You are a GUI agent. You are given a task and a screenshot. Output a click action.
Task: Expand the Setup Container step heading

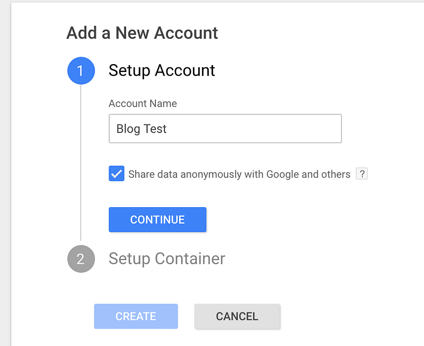[167, 259]
